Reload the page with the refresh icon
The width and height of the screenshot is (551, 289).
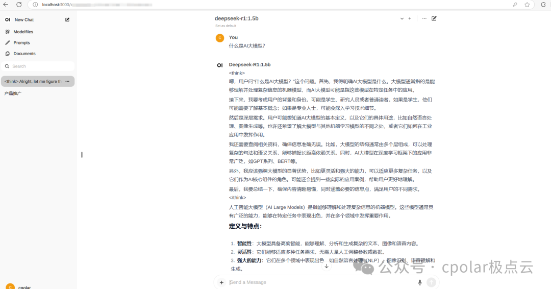[19, 5]
